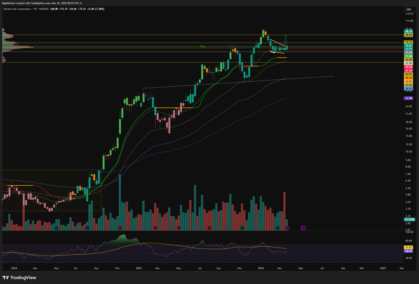Click the 24.00 price scale value
The width and height of the screenshot is (419, 284).
(409, 106)
